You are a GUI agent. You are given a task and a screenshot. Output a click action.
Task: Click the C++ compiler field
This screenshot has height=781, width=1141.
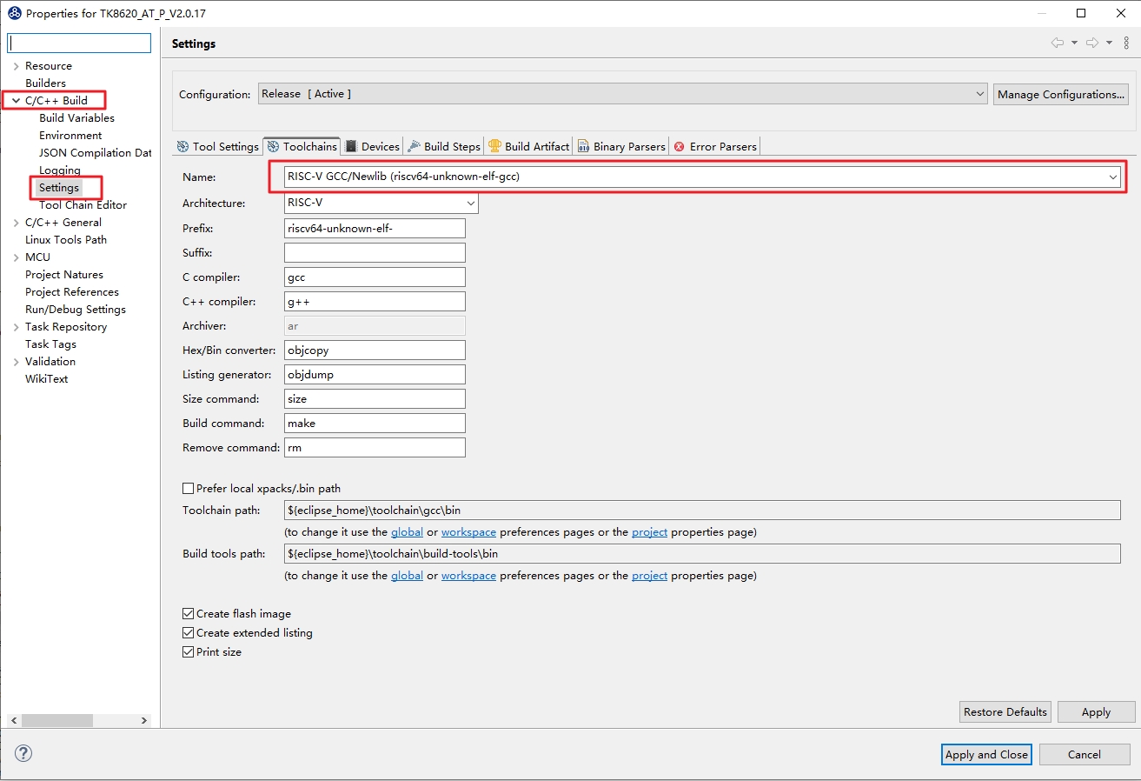tap(375, 301)
